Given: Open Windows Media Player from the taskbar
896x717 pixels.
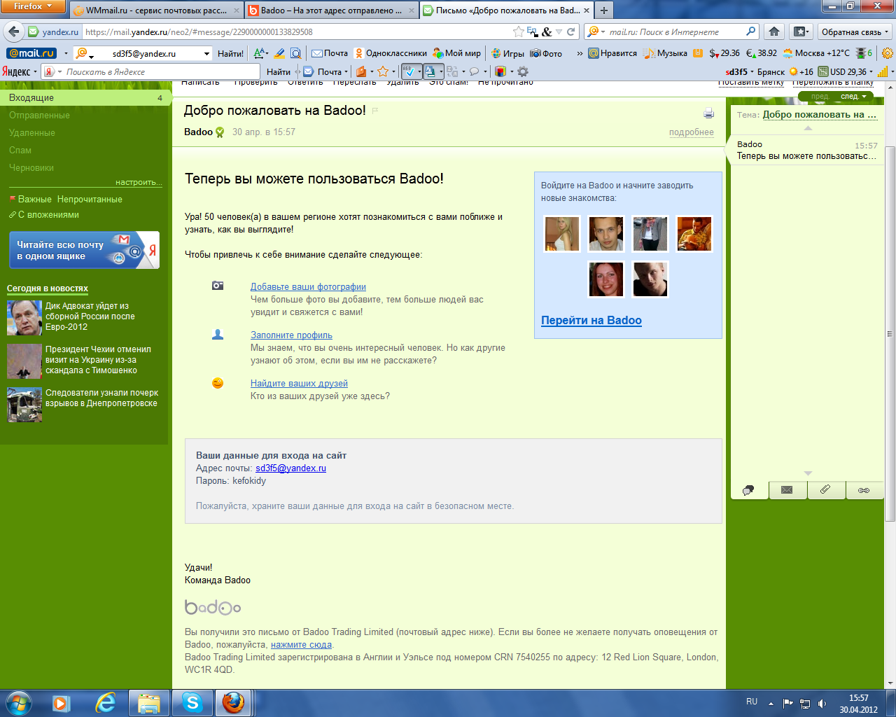Looking at the screenshot, I should (62, 702).
